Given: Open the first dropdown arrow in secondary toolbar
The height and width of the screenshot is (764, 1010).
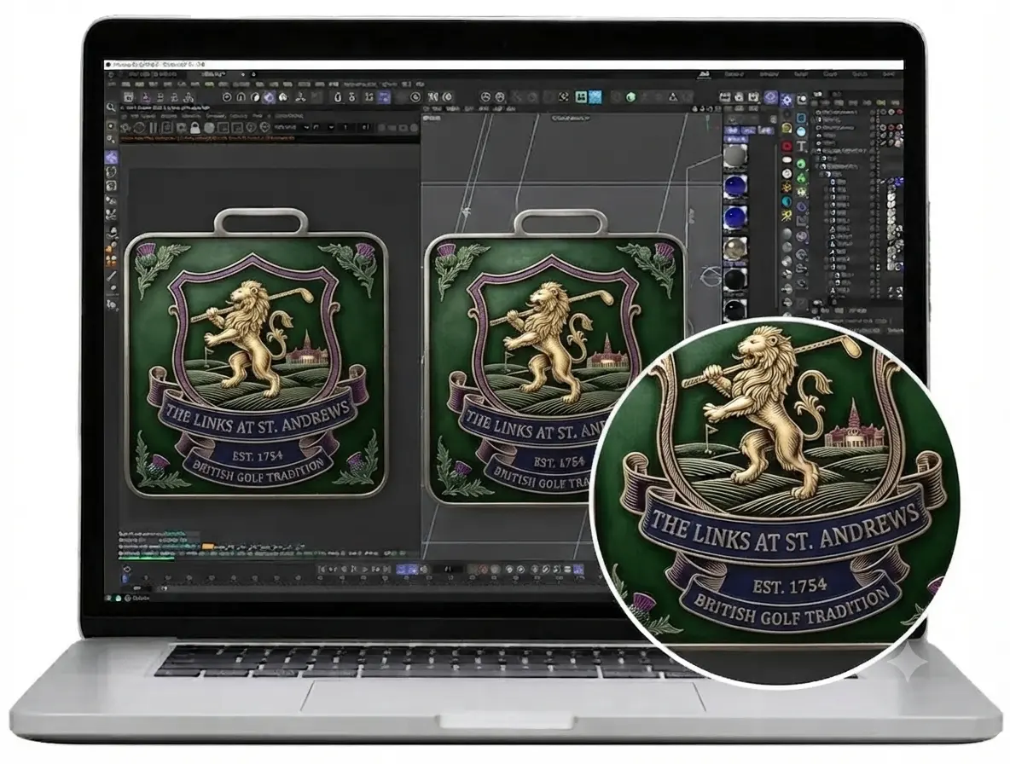Looking at the screenshot, I should tap(305, 127).
